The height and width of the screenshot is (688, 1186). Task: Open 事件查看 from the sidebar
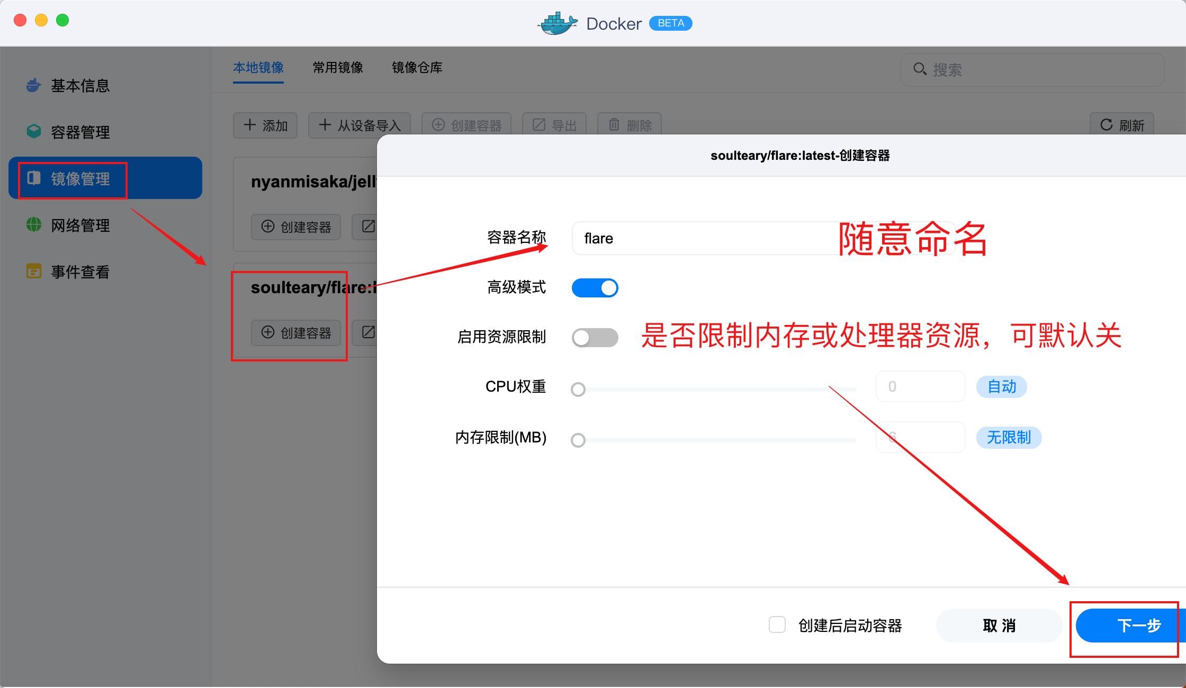click(x=79, y=271)
